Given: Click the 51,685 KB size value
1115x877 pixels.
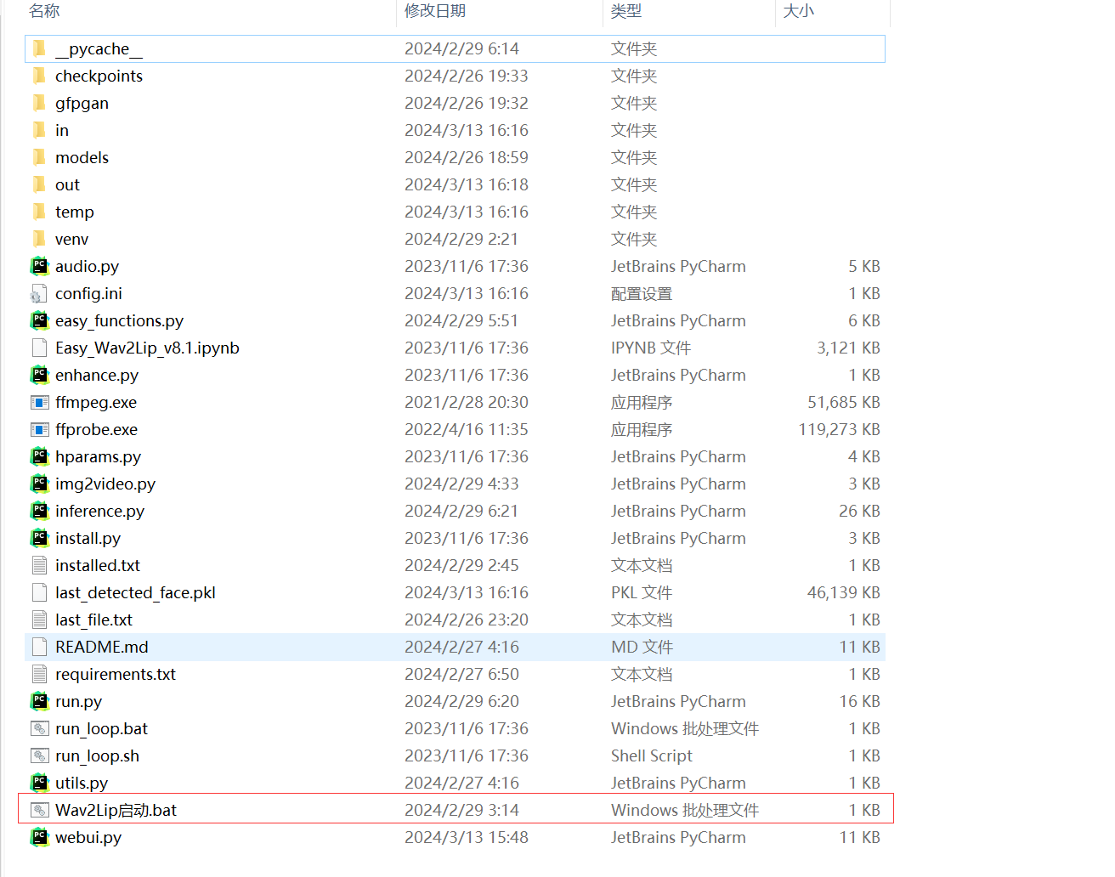Looking at the screenshot, I should click(x=844, y=402).
